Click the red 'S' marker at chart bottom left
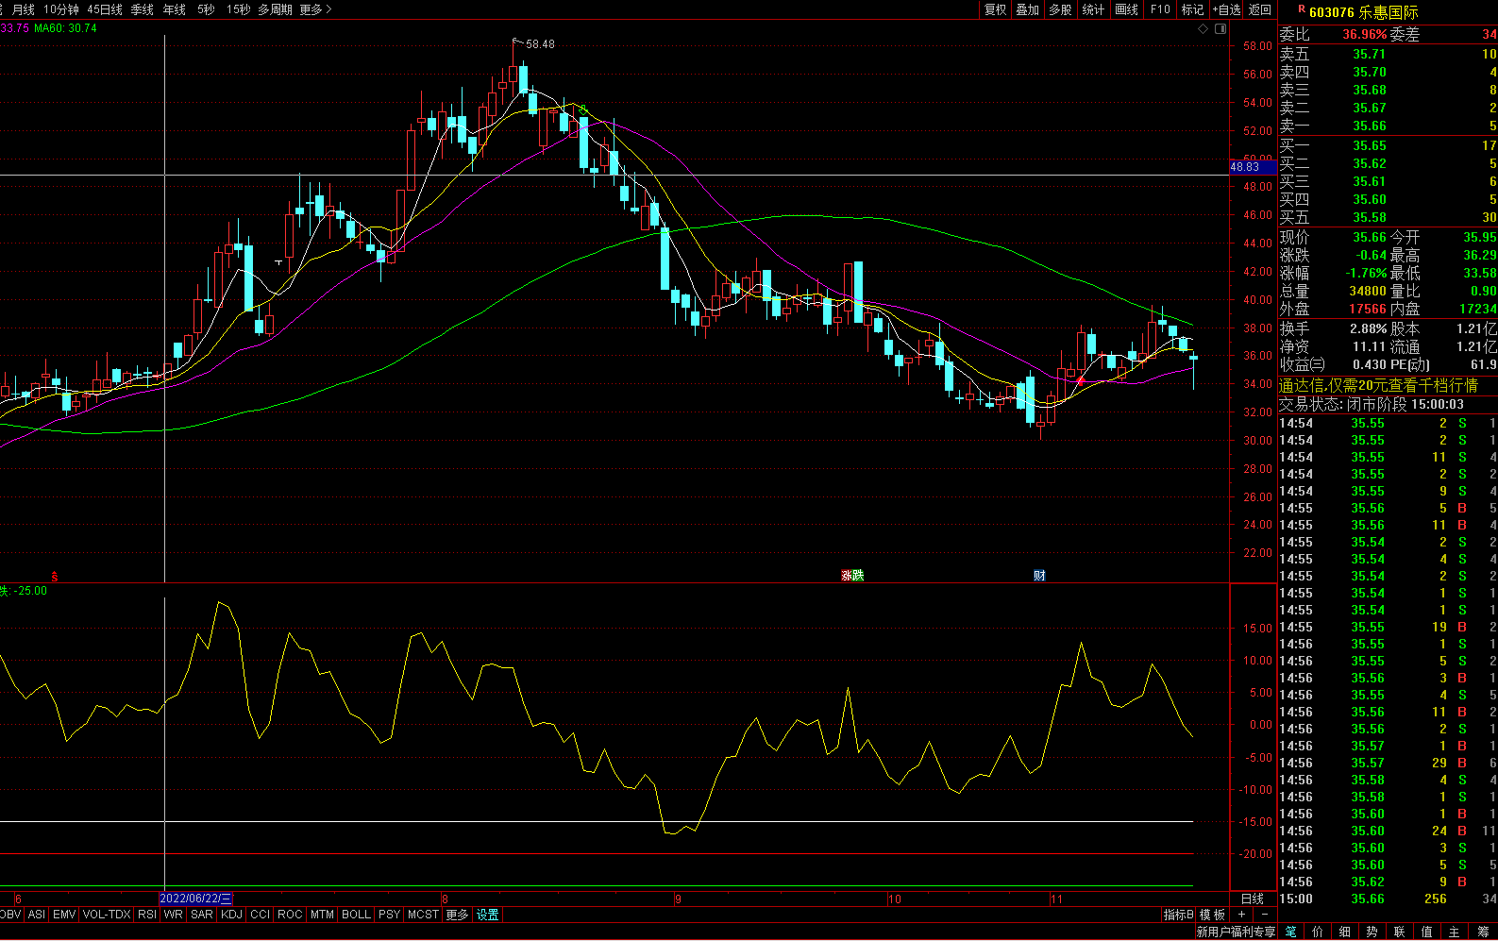The width and height of the screenshot is (1498, 941). click(55, 576)
